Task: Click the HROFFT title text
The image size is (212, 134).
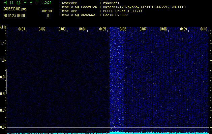Action: coord(20,3)
